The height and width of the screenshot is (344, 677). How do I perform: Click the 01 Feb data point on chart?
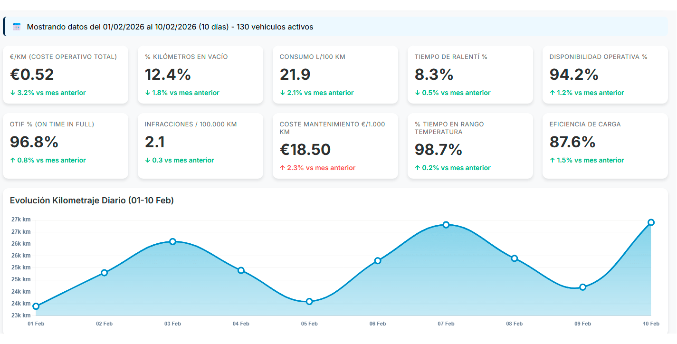[36, 306]
